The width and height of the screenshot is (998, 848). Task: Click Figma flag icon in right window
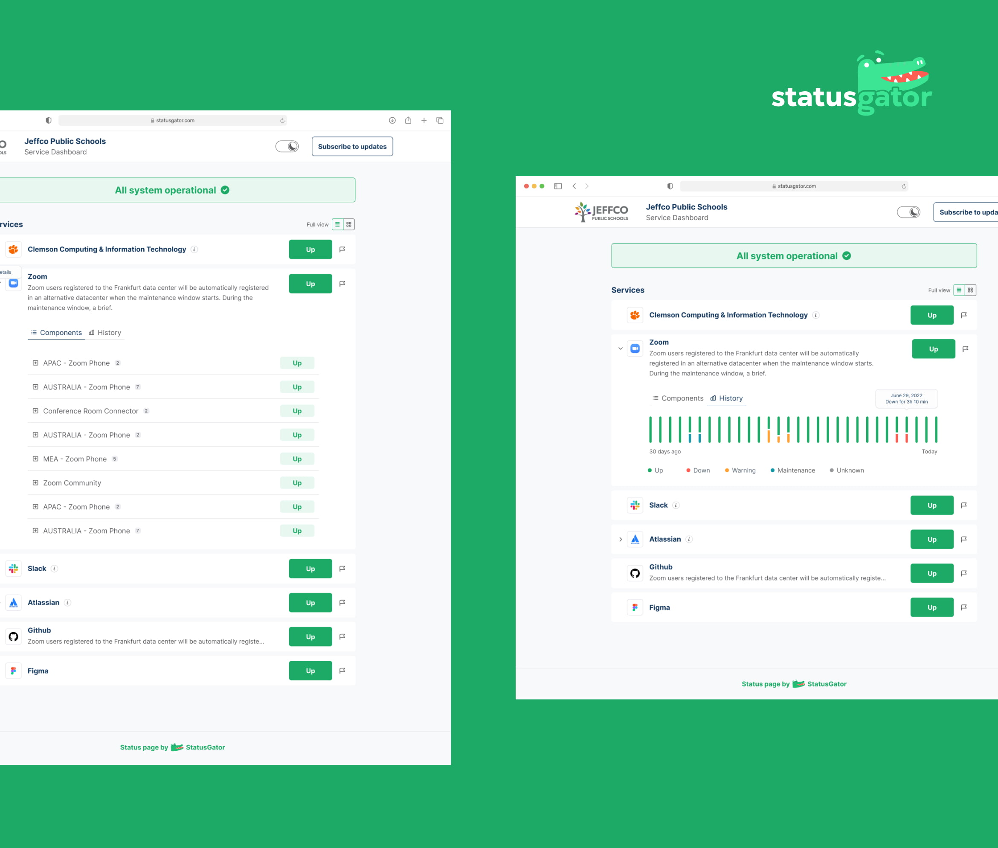pos(964,608)
